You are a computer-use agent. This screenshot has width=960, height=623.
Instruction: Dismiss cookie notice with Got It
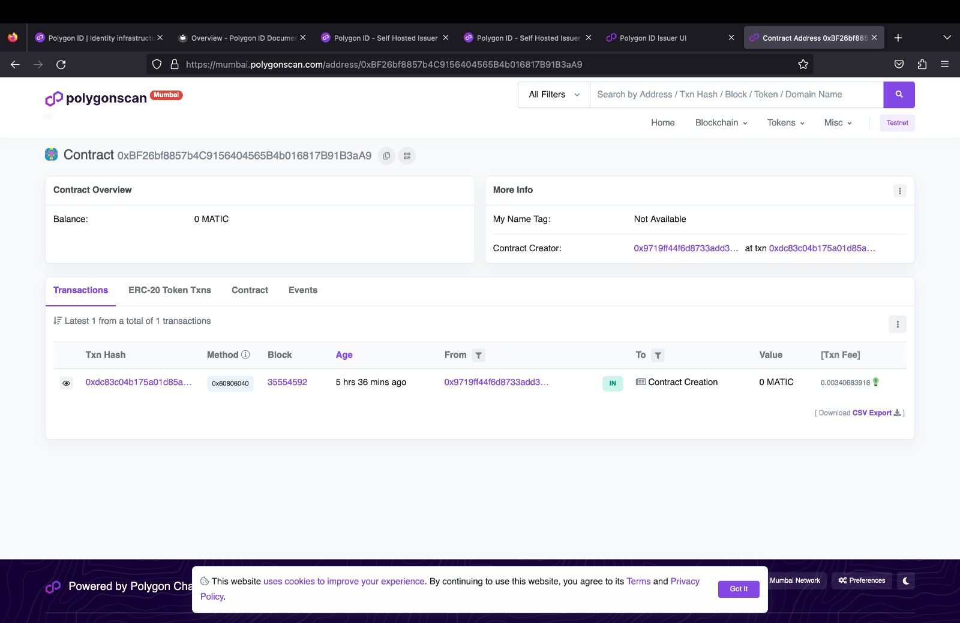(x=739, y=589)
